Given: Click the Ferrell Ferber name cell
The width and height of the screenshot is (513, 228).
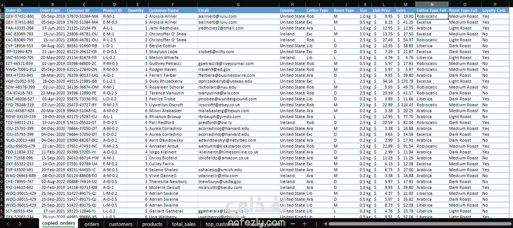Looking at the screenshot, I should tap(172, 75).
